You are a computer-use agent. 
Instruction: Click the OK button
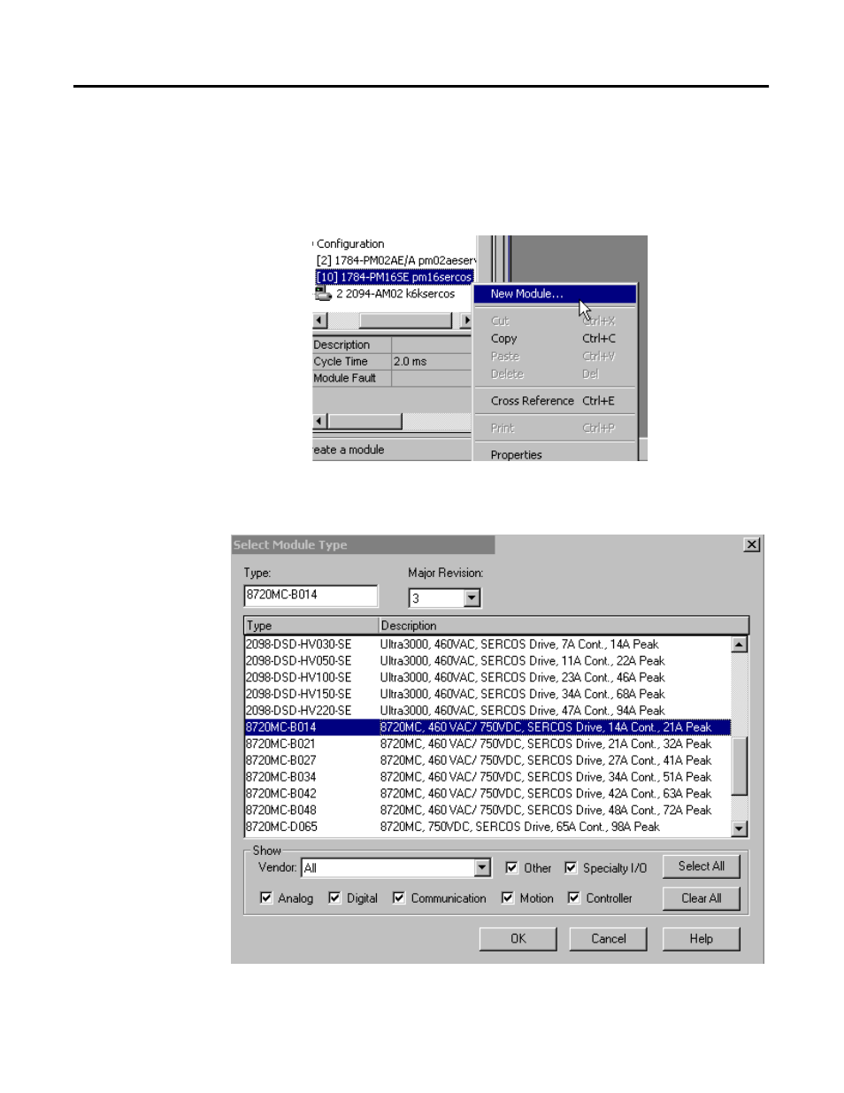518,939
